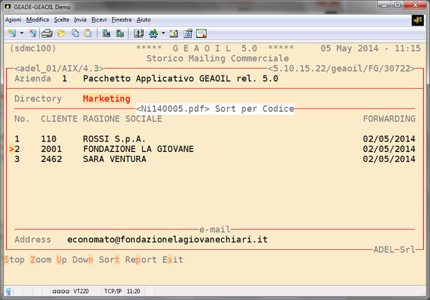Click the Zoom command at bottom
The width and height of the screenshot is (430, 300).
41,260
